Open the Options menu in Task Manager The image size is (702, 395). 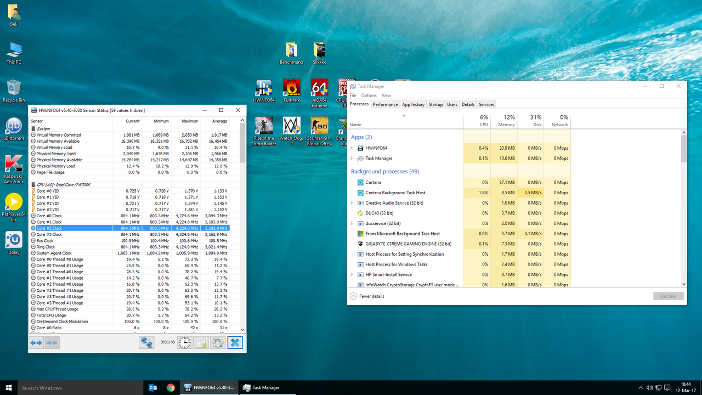coord(369,95)
